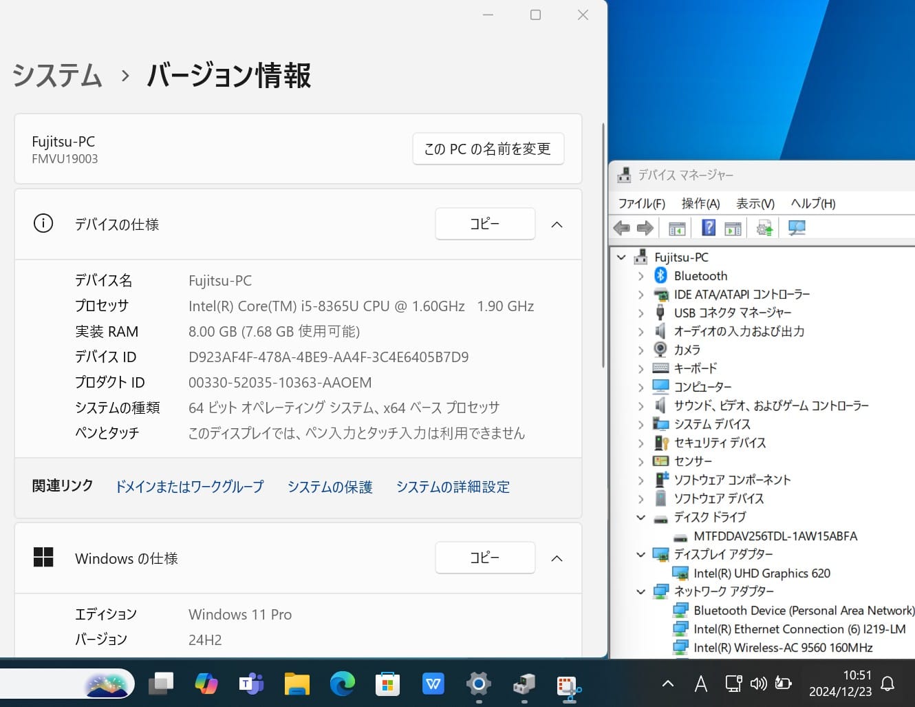The height and width of the screenshot is (707, 915).
Task: Open Microsoft Store from the taskbar
Action: click(x=387, y=684)
